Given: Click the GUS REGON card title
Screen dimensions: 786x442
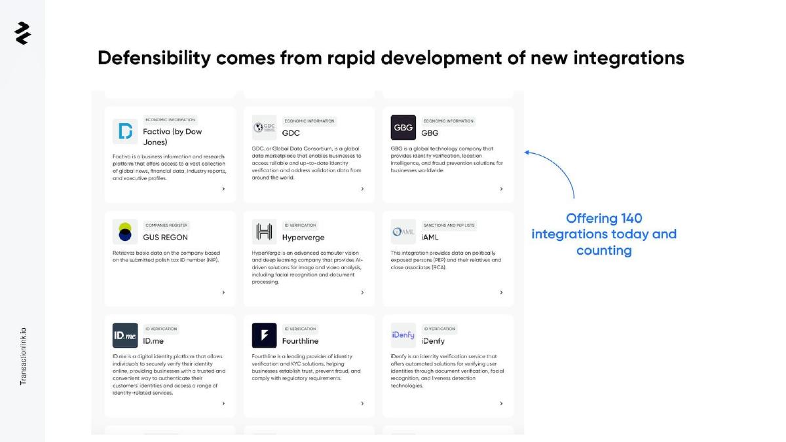Looking at the screenshot, I should (165, 237).
